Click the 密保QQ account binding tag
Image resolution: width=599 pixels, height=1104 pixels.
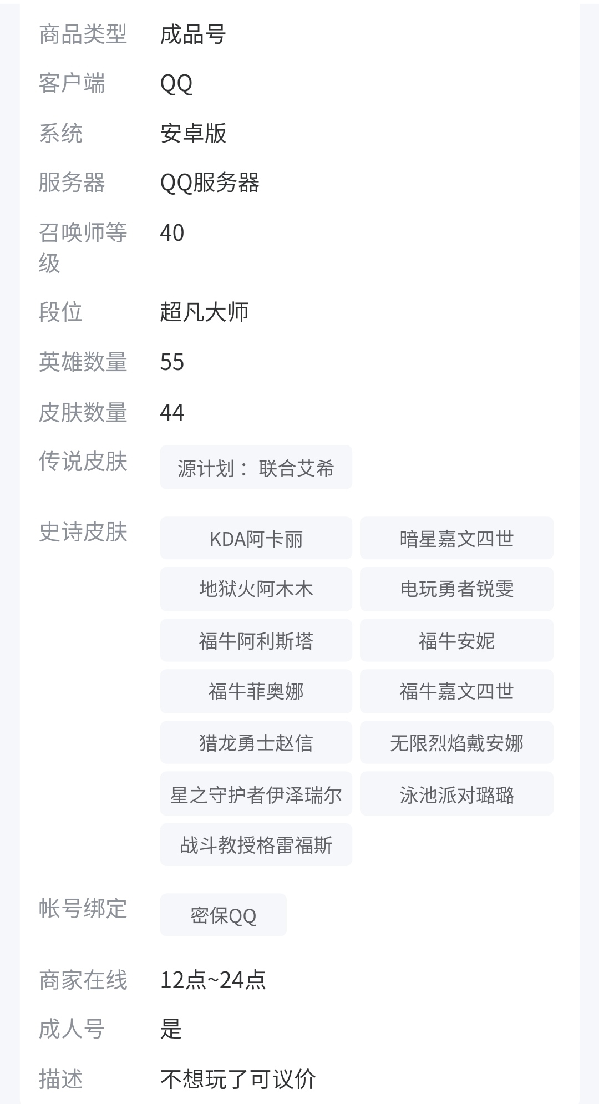pos(223,915)
